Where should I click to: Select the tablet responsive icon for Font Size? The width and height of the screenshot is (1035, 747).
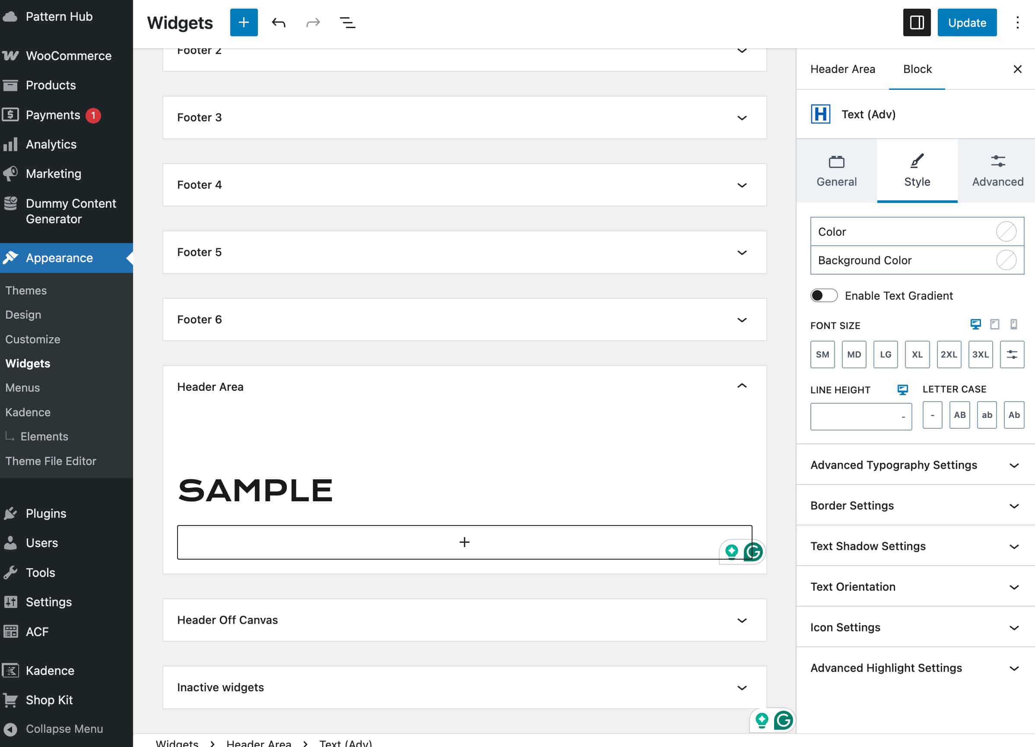click(x=994, y=324)
